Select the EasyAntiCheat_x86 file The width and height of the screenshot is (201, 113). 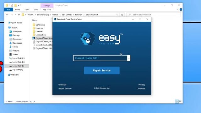tap(42, 48)
